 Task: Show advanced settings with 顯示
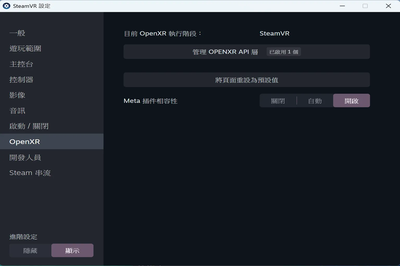pyautogui.click(x=72, y=250)
